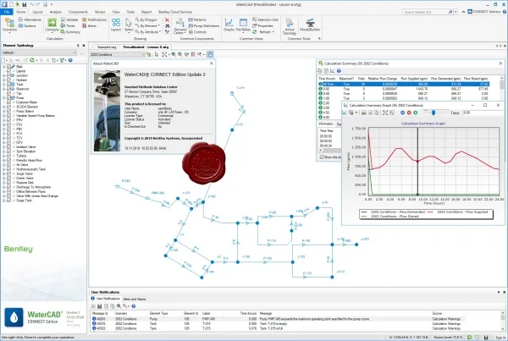Open CONNECT Advisor link
The image size is (508, 341).
click(x=484, y=12)
